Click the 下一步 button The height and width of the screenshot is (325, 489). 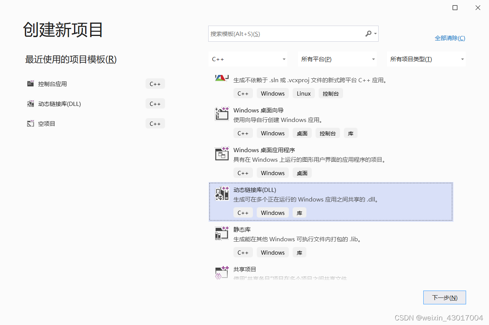point(445,297)
